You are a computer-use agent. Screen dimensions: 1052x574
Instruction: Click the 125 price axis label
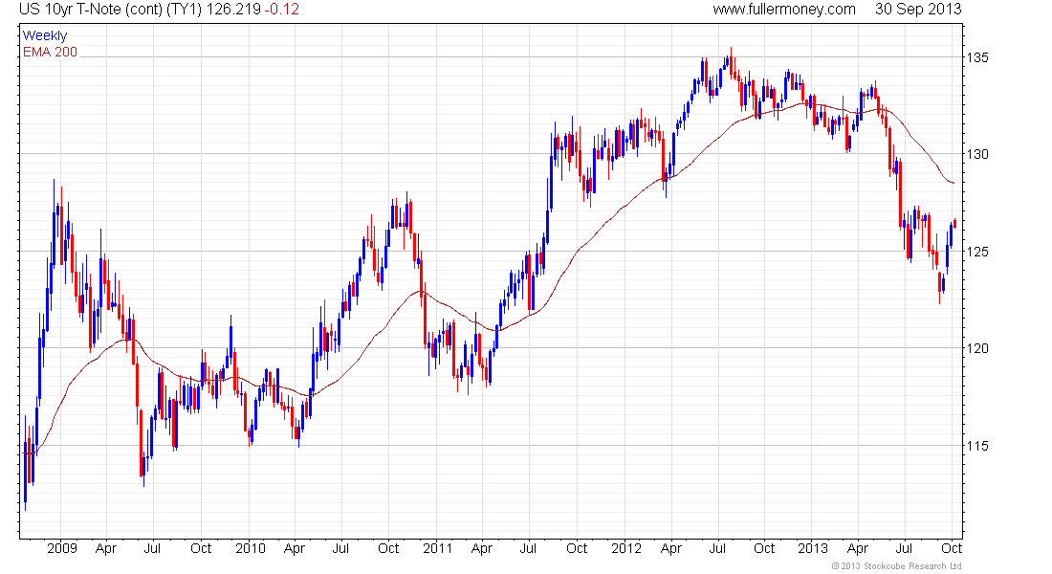point(977,252)
